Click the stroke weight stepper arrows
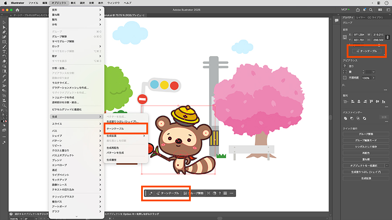The image size is (392, 220). pos(364,72)
